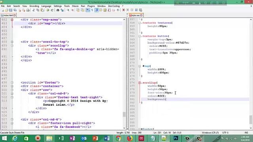Collapse the col-md-4 div fold on line 507
Screen dimensions: 253x142
point(12,120)
